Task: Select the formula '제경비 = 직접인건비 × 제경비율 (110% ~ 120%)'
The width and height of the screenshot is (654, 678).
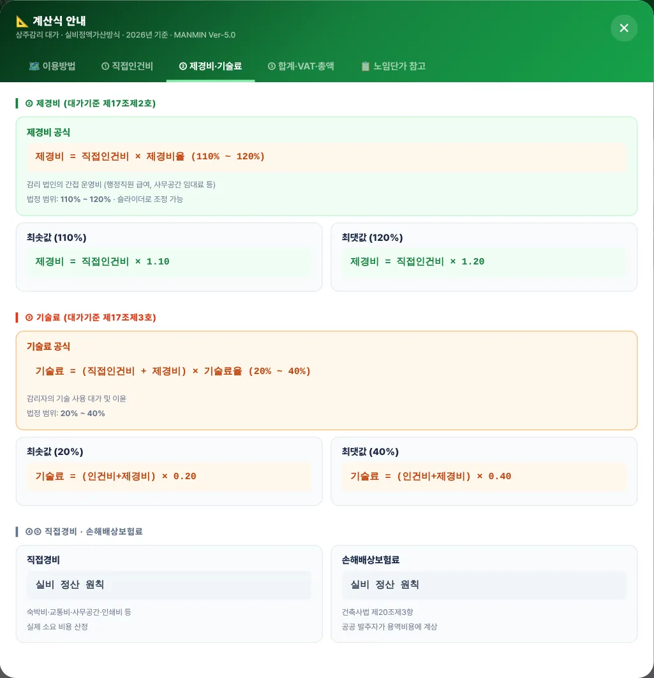Action: point(150,157)
